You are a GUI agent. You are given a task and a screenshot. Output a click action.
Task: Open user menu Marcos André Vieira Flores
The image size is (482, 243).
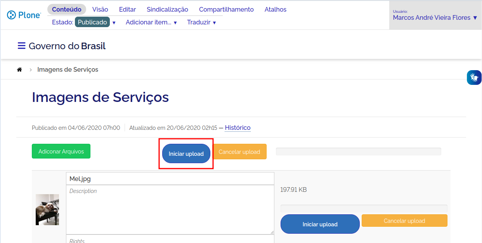click(x=435, y=17)
